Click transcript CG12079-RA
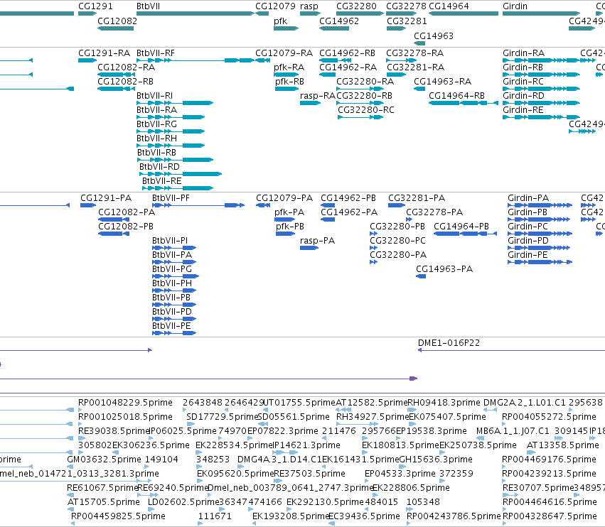 point(284,53)
